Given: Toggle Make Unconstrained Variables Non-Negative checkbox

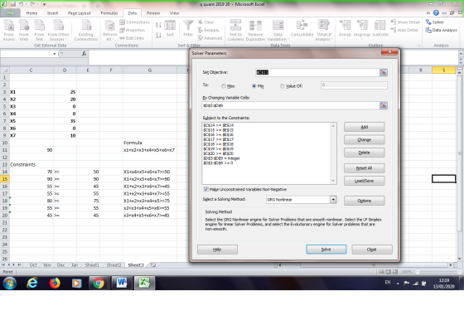Looking at the screenshot, I should [x=206, y=189].
